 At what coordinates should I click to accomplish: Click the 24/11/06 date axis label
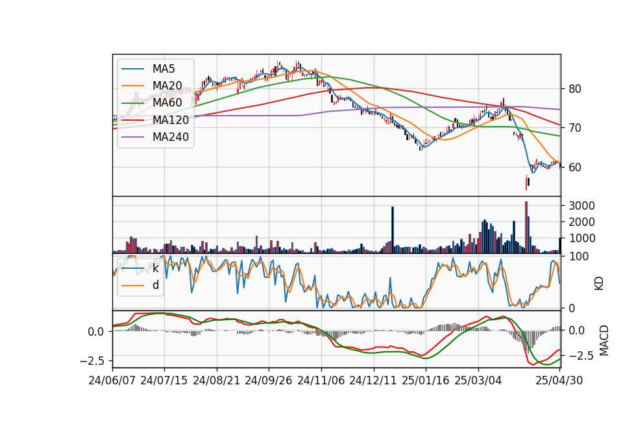point(321,380)
